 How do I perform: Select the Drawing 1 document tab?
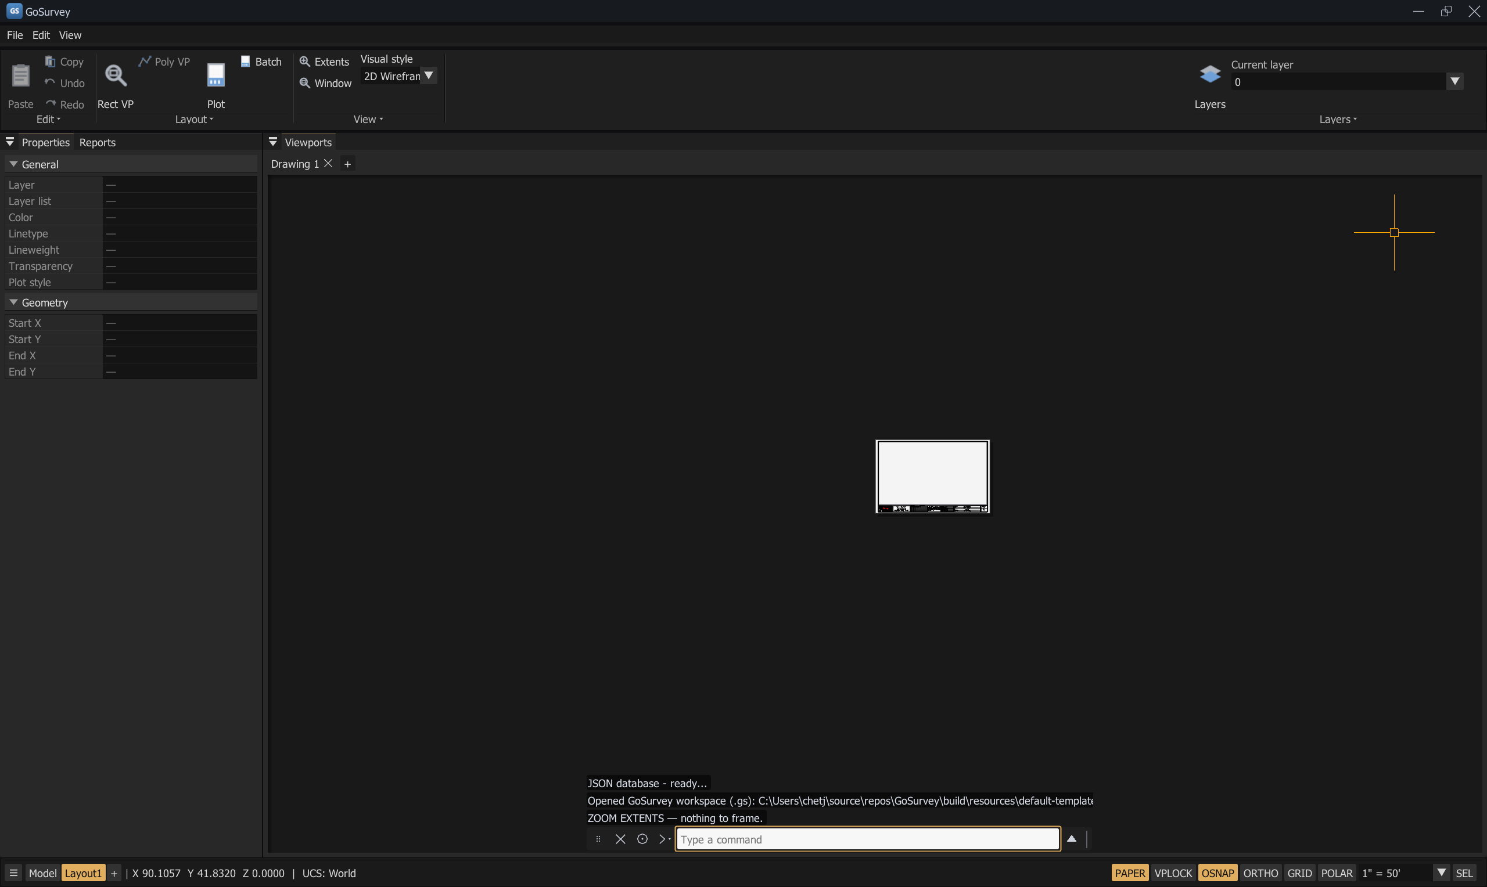[294, 164]
